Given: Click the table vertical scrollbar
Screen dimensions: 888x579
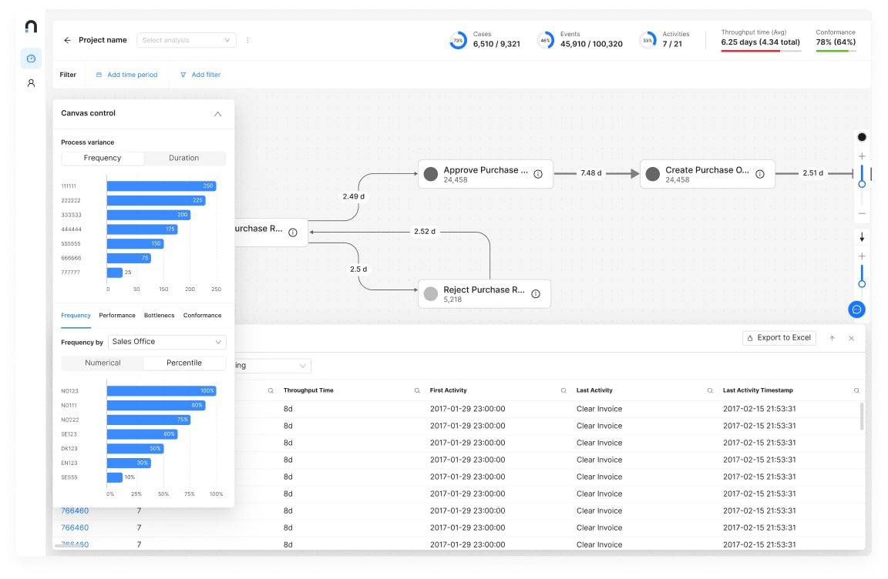Looking at the screenshot, I should (862, 416).
